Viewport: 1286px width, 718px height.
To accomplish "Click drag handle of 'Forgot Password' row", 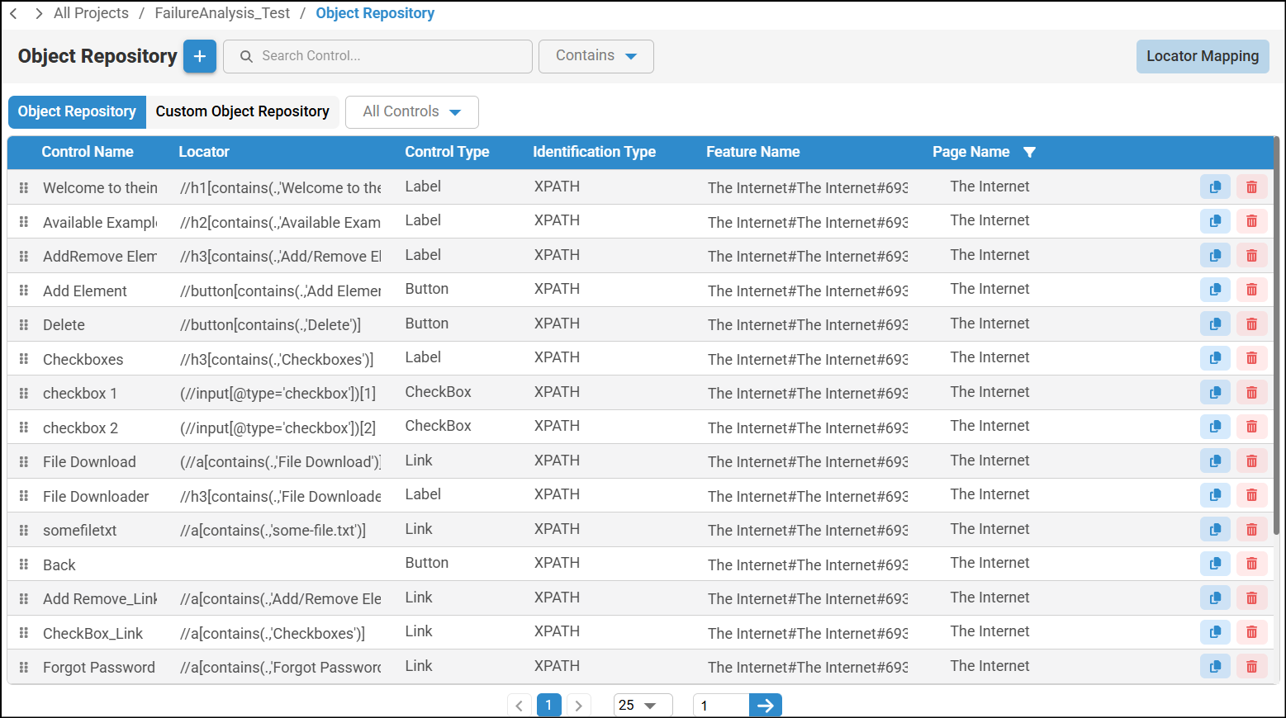I will [24, 668].
